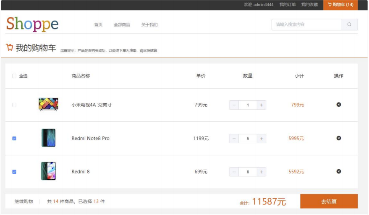Open 小米电视4A TV product thumbnail
The width and height of the screenshot is (369, 215).
pos(48,104)
